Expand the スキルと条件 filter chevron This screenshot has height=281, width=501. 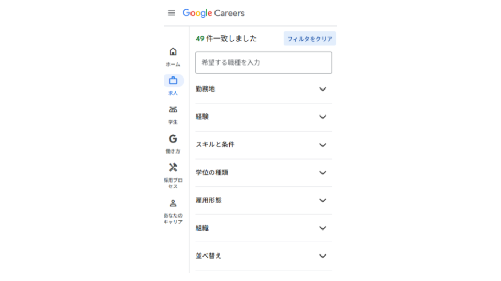[x=323, y=145]
